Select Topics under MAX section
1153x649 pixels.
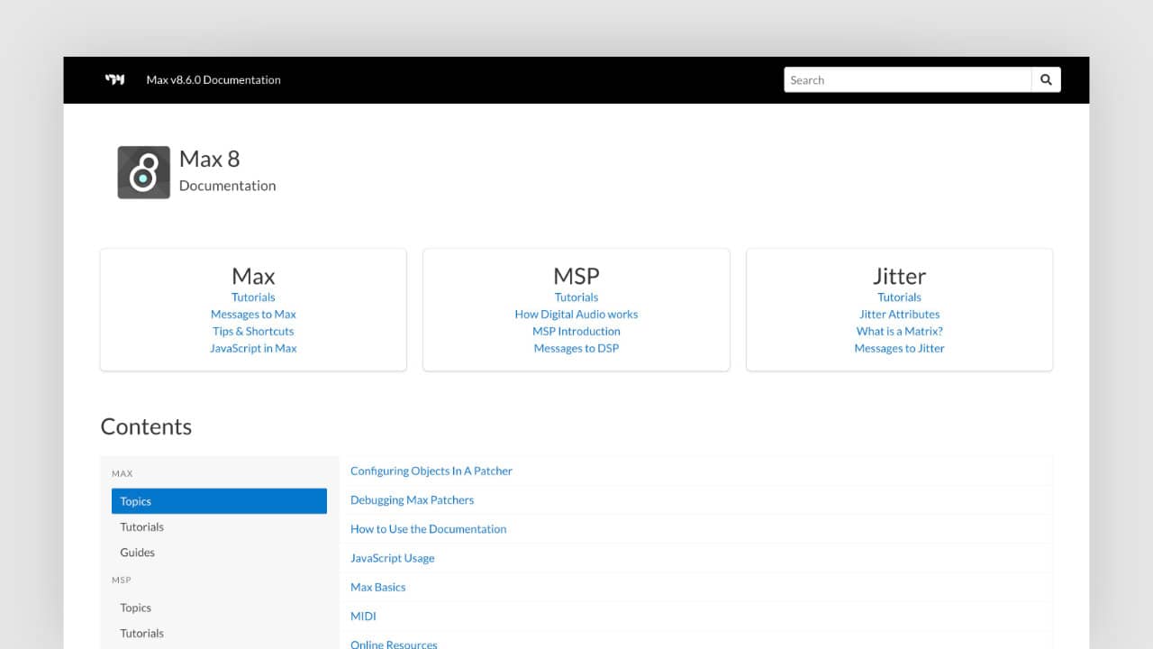[x=219, y=501]
